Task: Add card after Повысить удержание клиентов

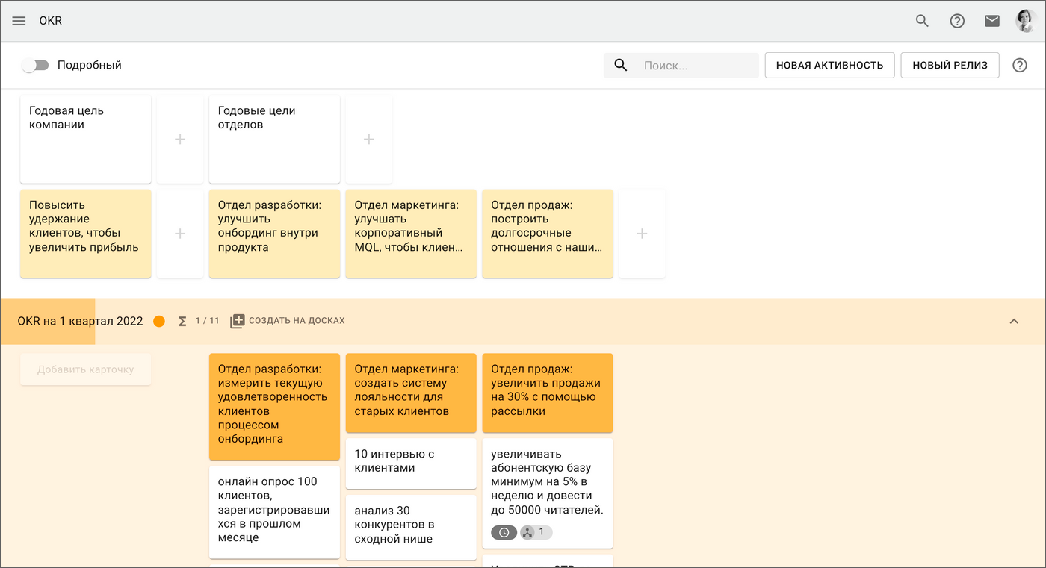Action: pyautogui.click(x=180, y=234)
